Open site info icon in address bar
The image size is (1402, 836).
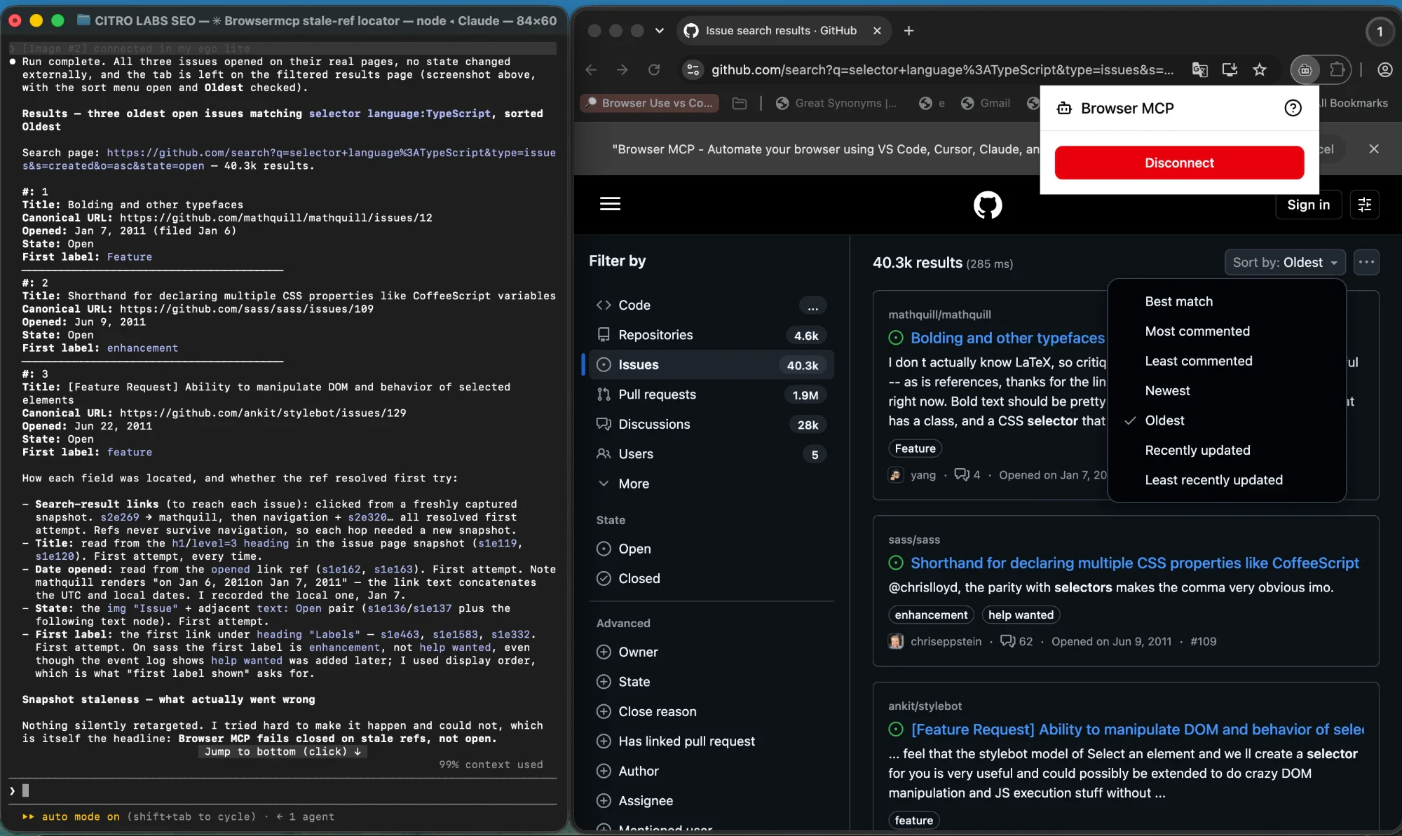[693, 69]
